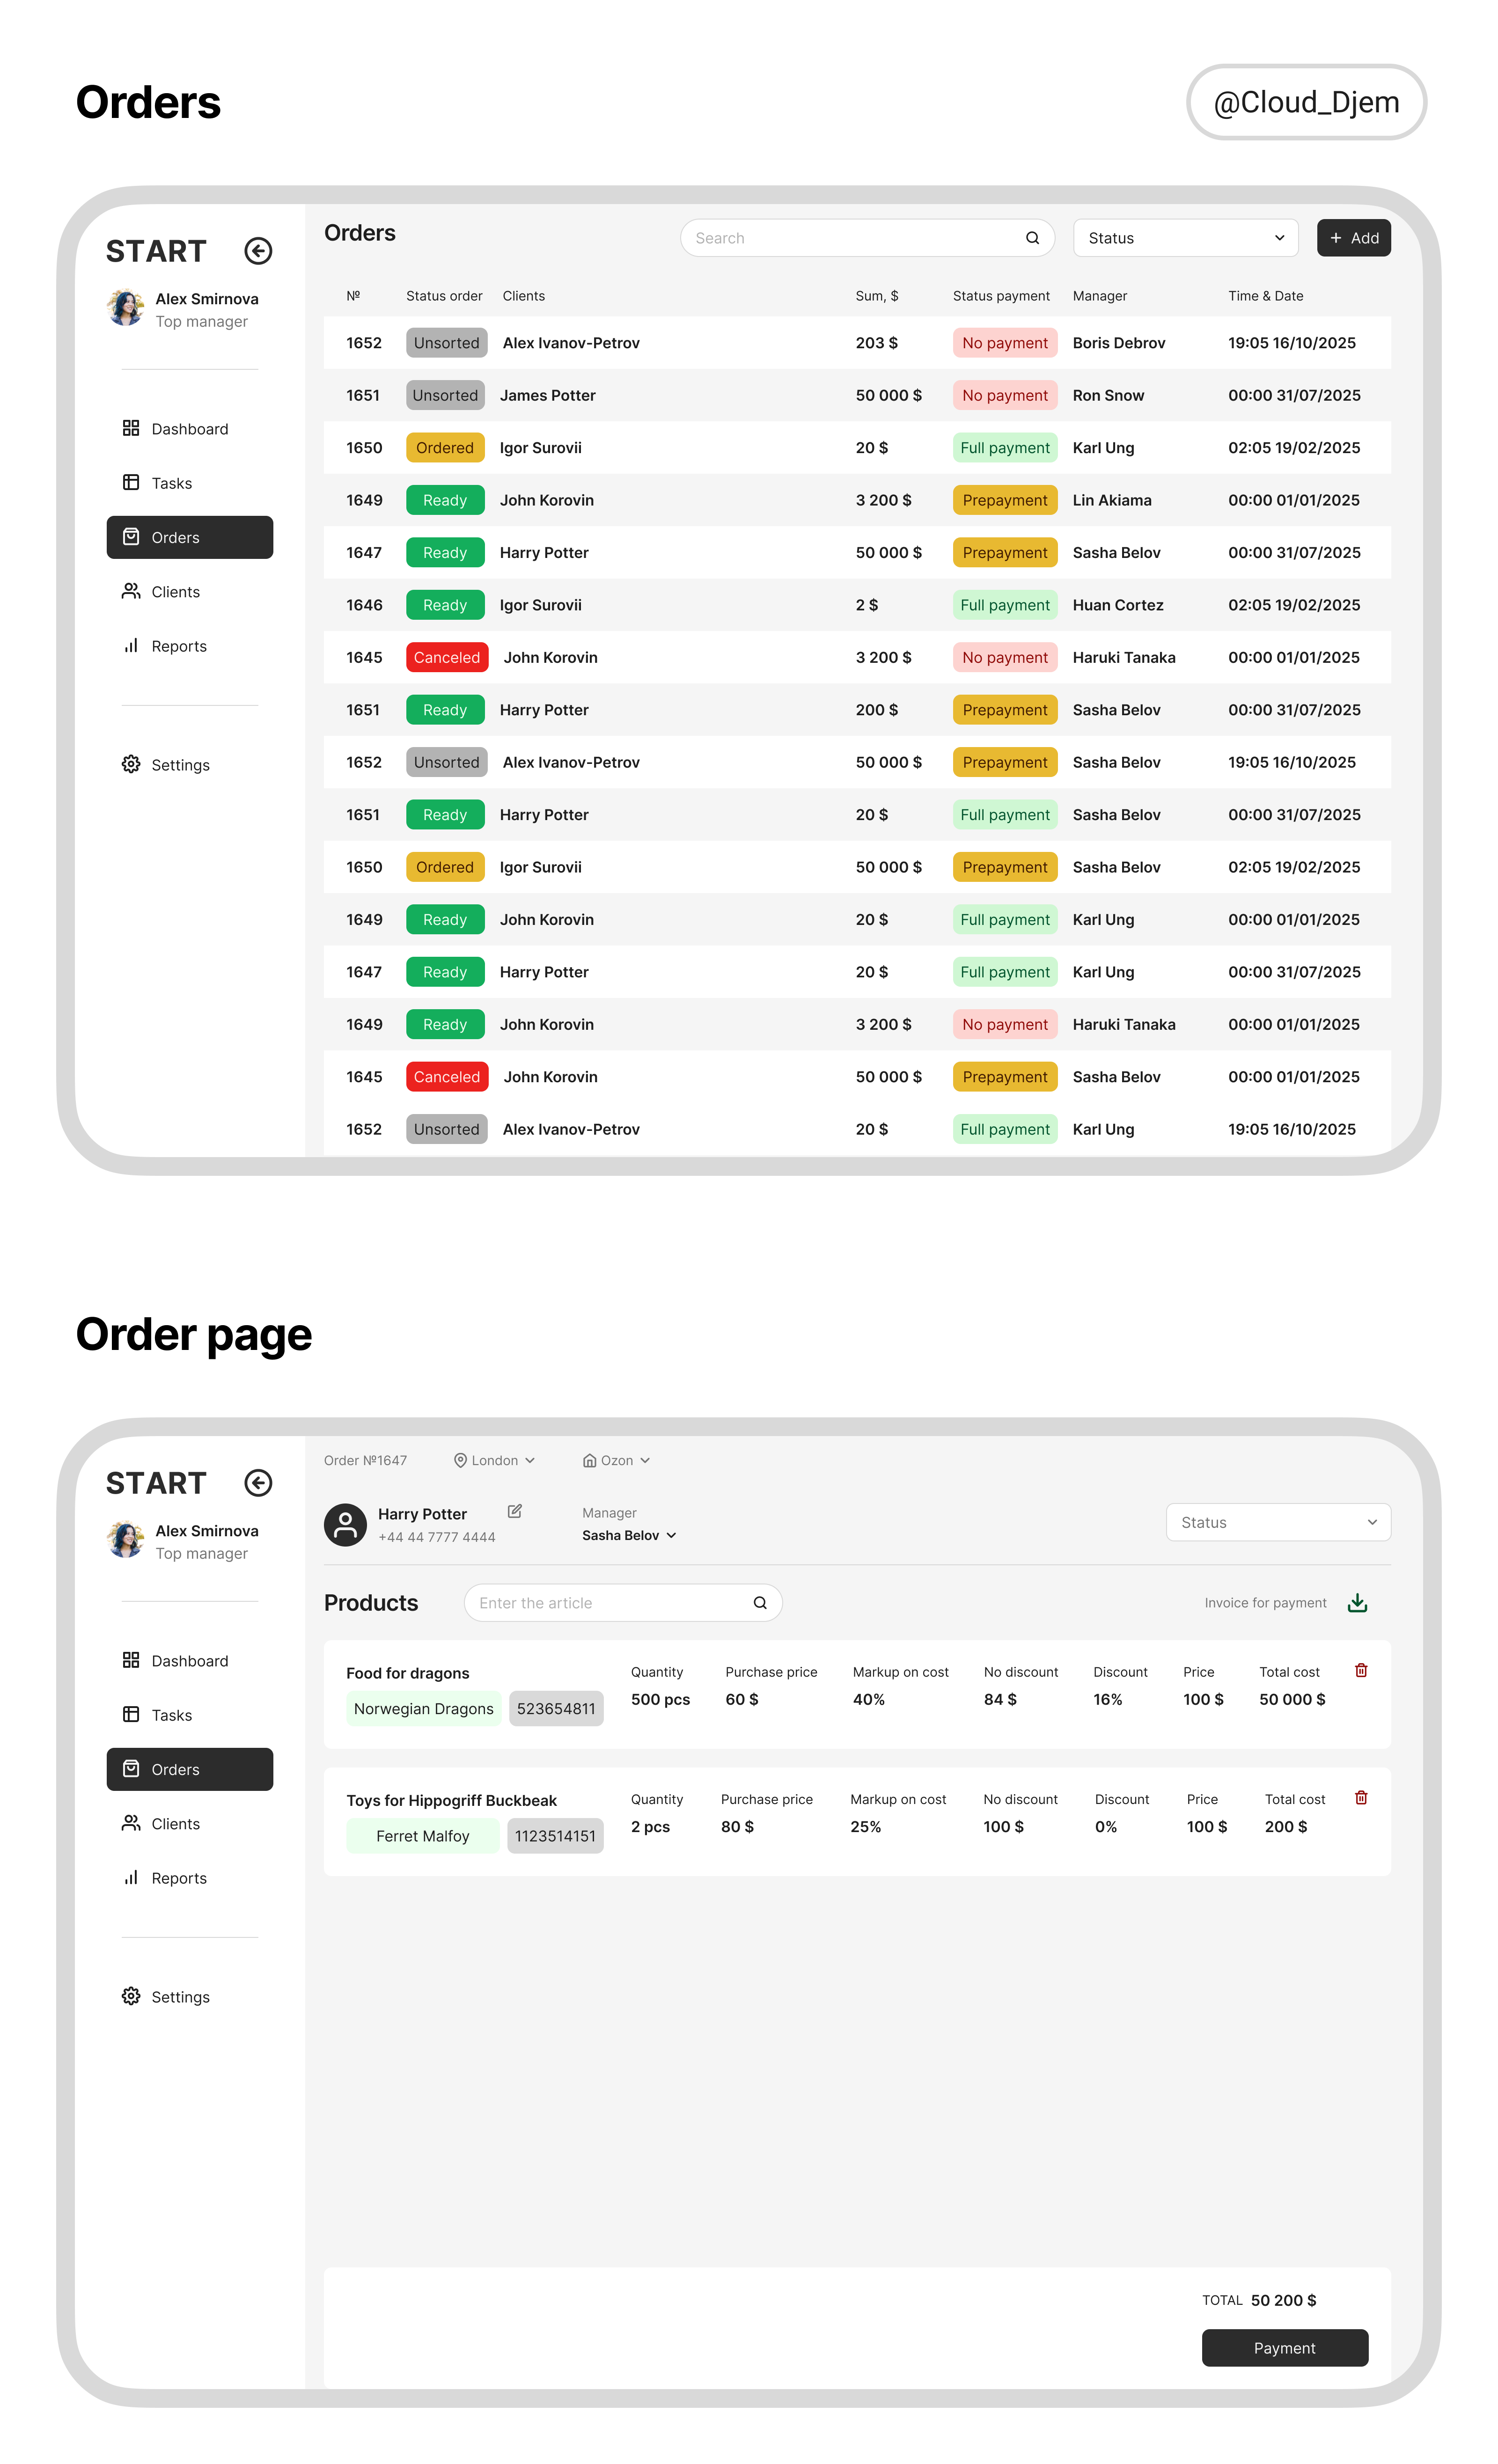
Task: Click the Orders bag icon in sidebar
Action: pos(131,537)
